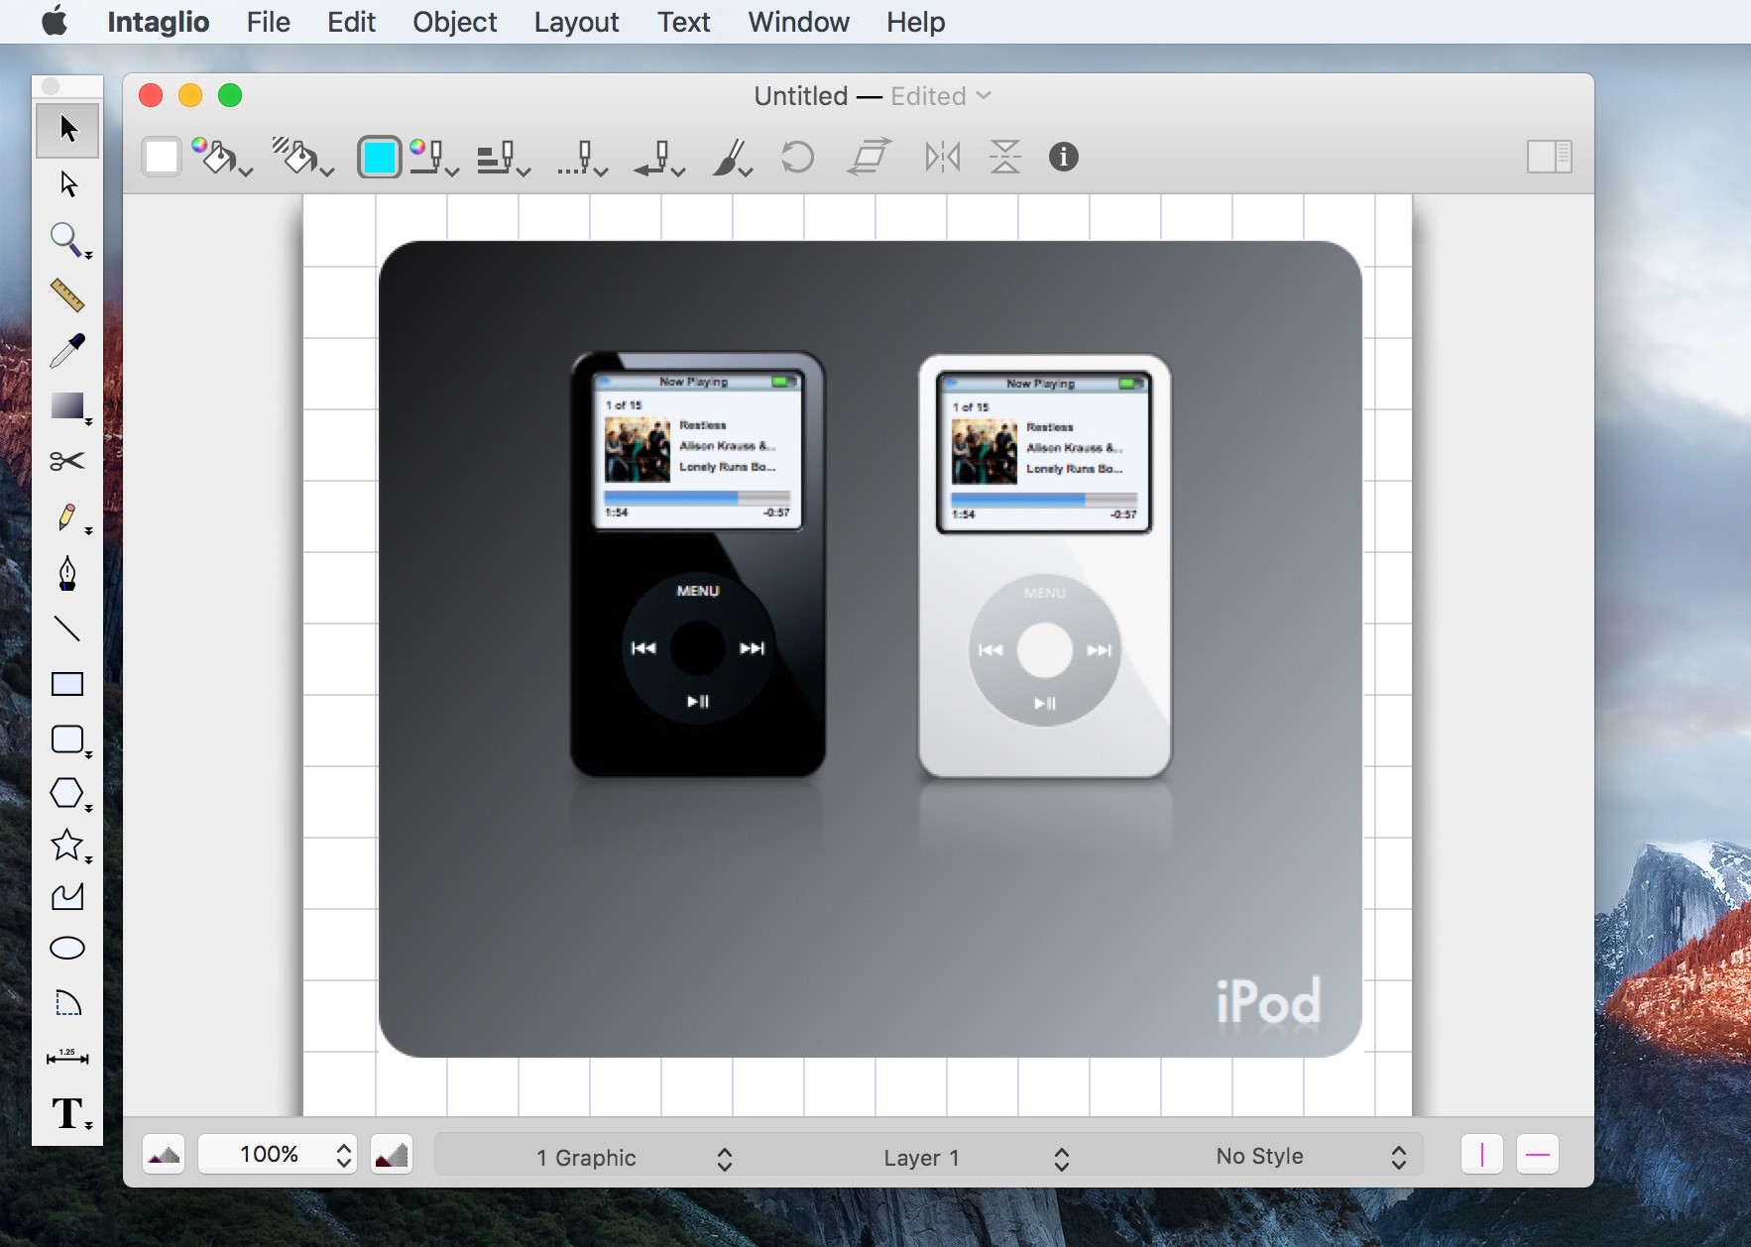
Task: Open the dash pattern menu
Action: tap(582, 157)
